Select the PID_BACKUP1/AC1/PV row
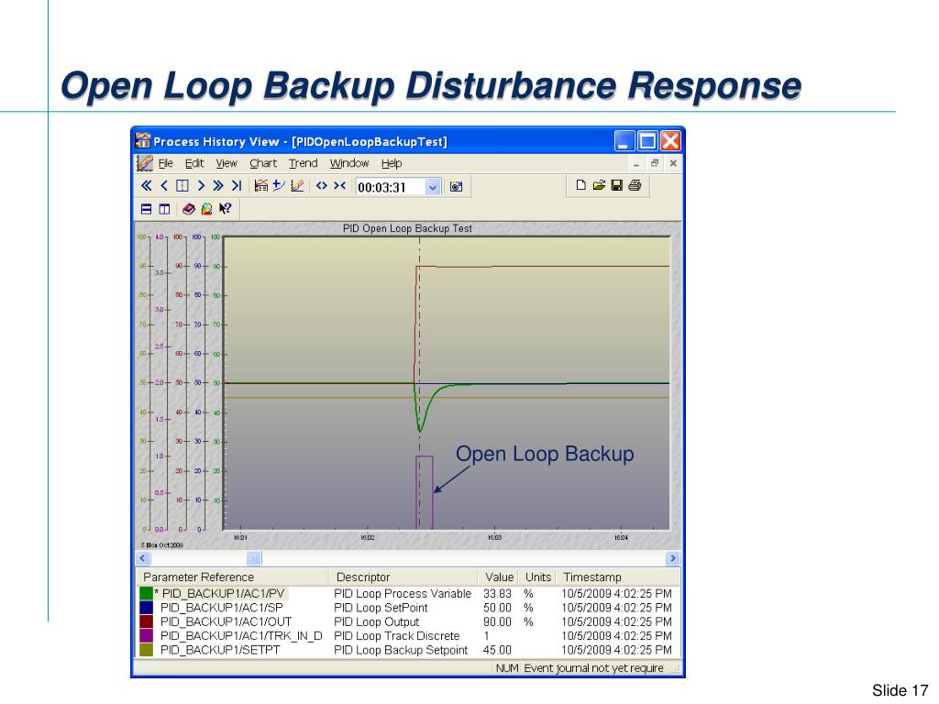The height and width of the screenshot is (704, 939). tap(408, 593)
